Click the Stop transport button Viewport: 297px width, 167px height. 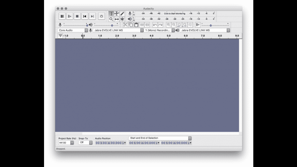pyautogui.click(x=77, y=16)
